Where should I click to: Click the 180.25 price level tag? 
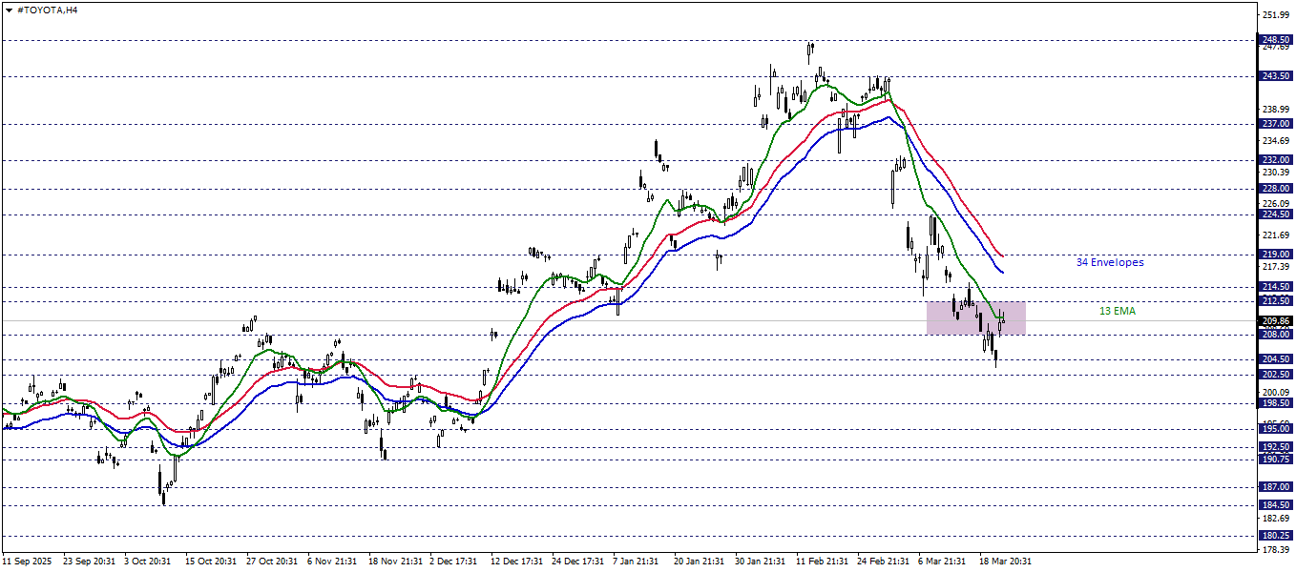[x=1275, y=536]
